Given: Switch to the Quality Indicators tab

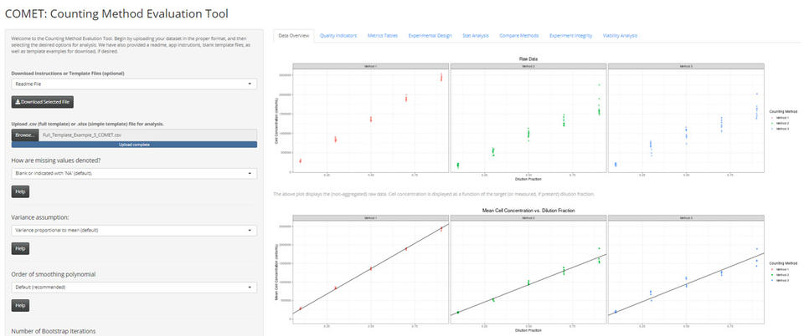Looking at the screenshot, I should click(338, 36).
